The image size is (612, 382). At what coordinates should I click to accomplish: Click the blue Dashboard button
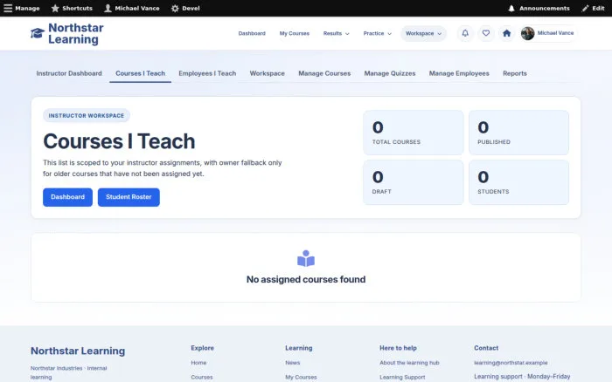(67, 197)
